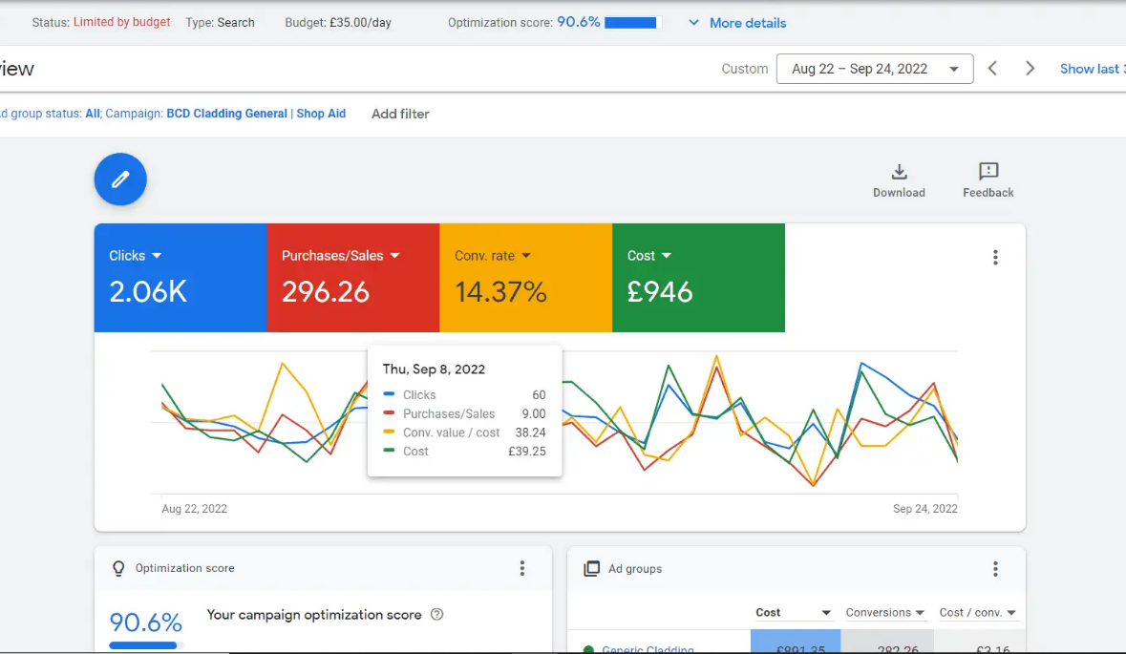
Task: Click Your campaign optimization score text
Action: point(314,615)
